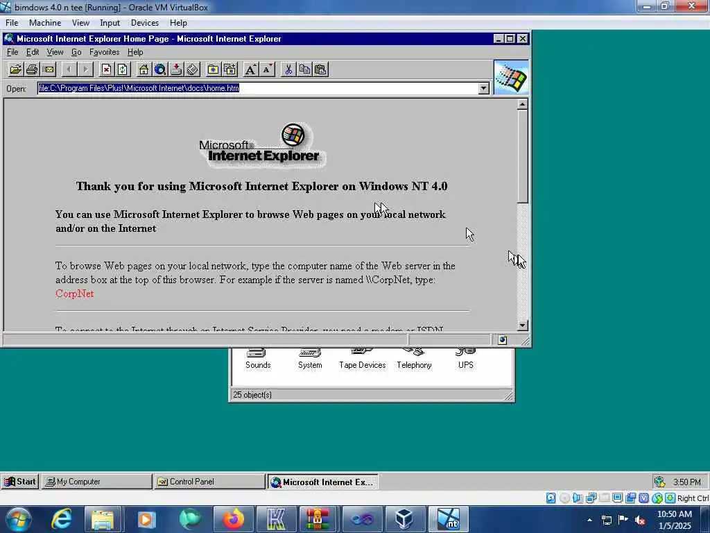Click the Open folder toolbar icon
Image resolution: width=710 pixels, height=533 pixels.
tap(15, 69)
